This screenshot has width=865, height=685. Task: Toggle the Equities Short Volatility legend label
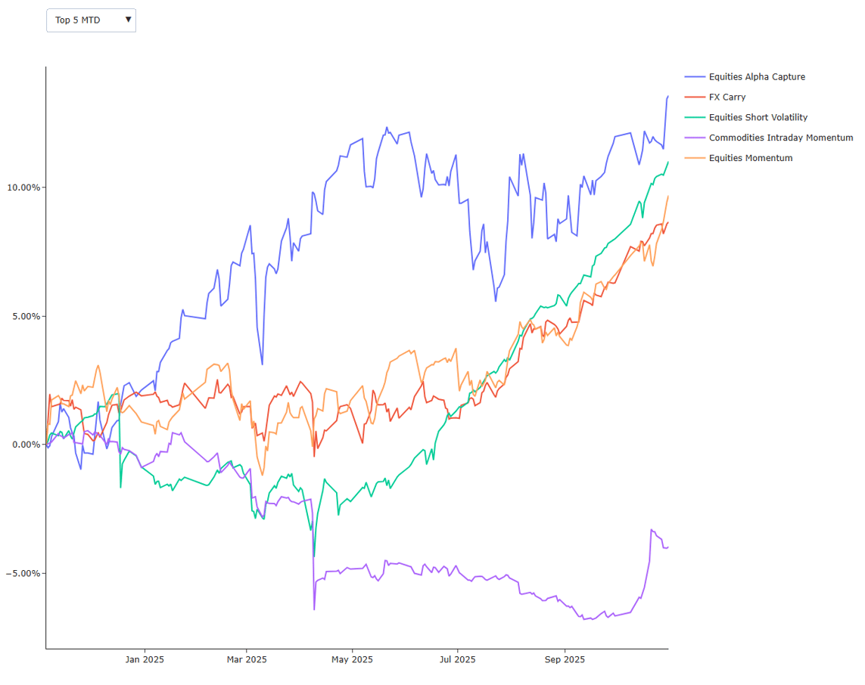click(x=758, y=117)
